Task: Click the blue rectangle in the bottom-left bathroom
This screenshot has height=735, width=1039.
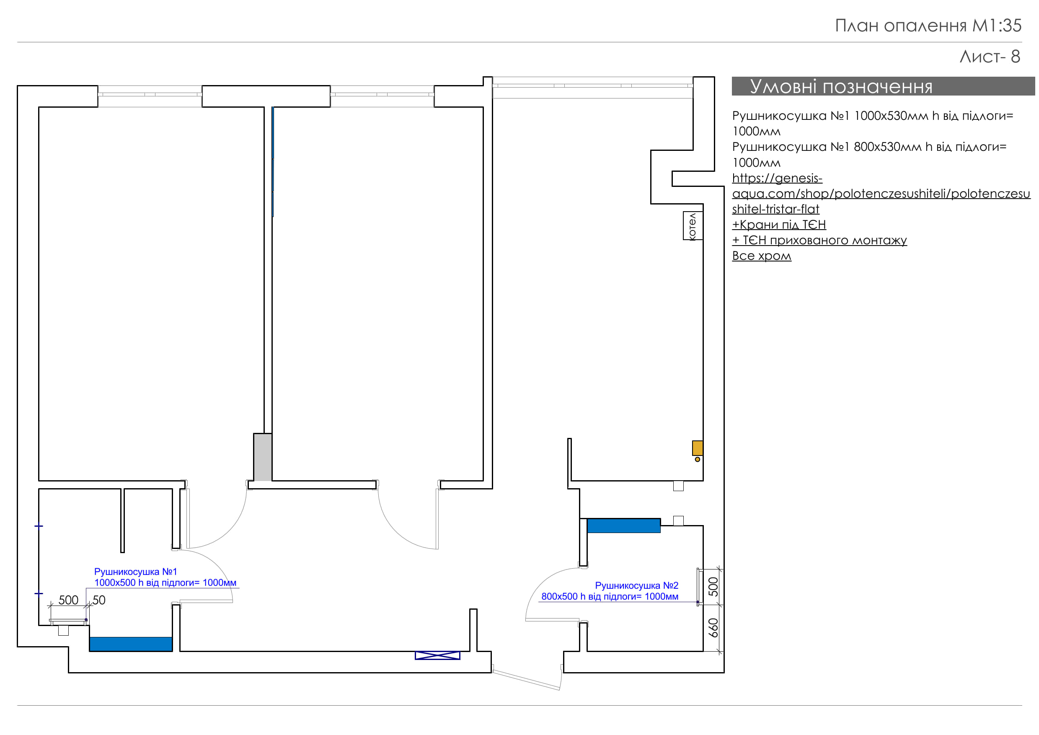Action: [131, 644]
